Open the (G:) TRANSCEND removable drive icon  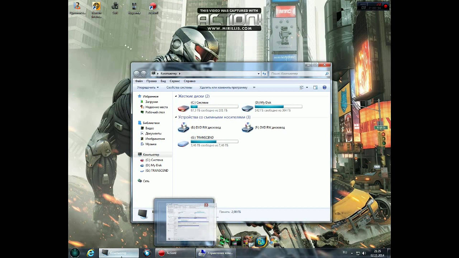point(183,143)
